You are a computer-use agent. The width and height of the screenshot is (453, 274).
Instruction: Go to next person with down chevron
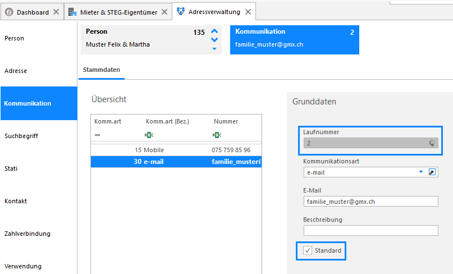click(214, 40)
